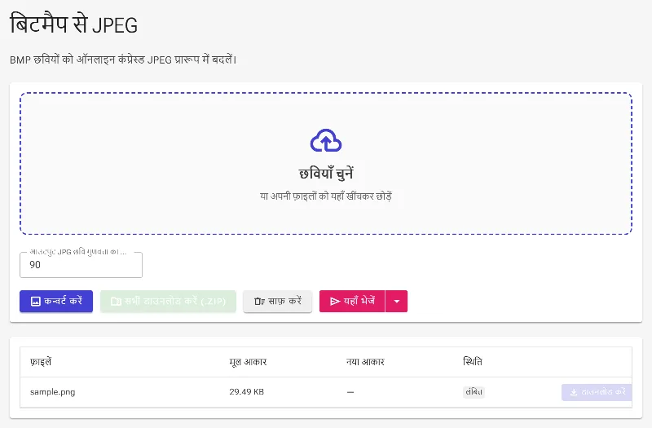Image resolution: width=652 pixels, height=428 pixels.
Task: Select the sample.png file name
Action: point(53,392)
